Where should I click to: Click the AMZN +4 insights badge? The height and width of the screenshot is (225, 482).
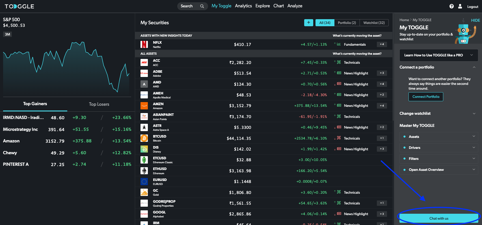[382, 105]
